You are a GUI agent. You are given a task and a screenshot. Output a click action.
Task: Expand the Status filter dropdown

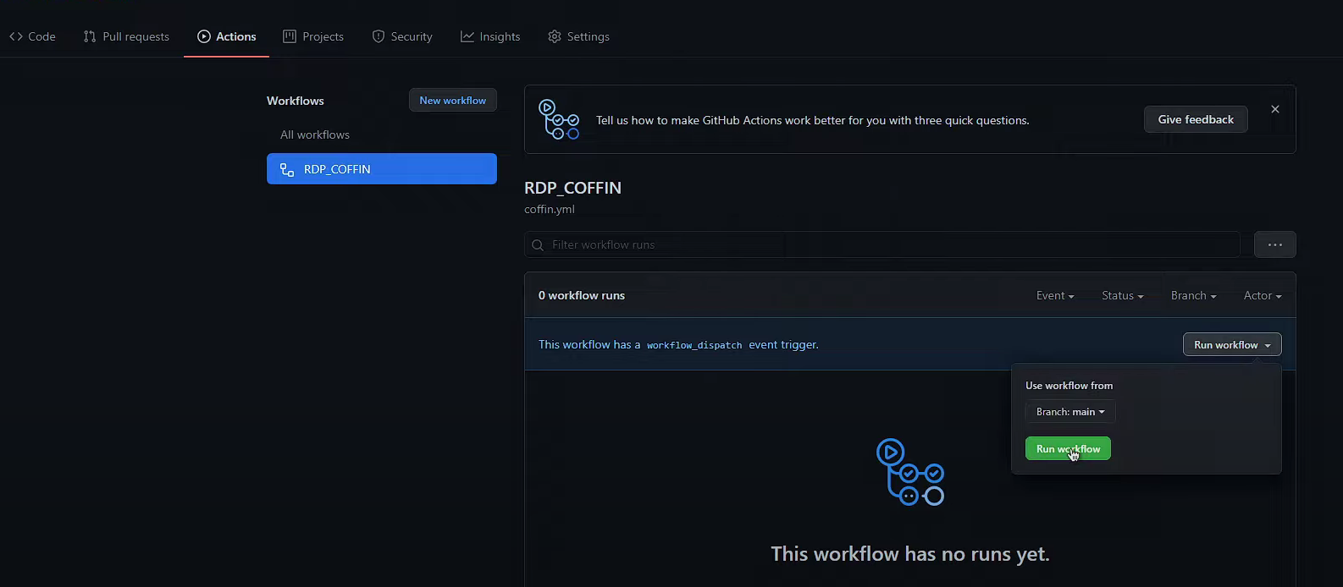pos(1122,295)
